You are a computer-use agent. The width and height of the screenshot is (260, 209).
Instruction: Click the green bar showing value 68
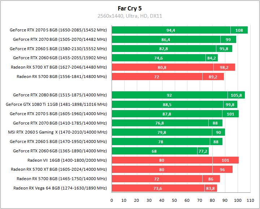(154, 151)
